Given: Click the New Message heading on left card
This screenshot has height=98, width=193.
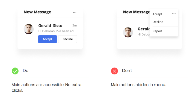Looking at the screenshot, I should [37, 12].
